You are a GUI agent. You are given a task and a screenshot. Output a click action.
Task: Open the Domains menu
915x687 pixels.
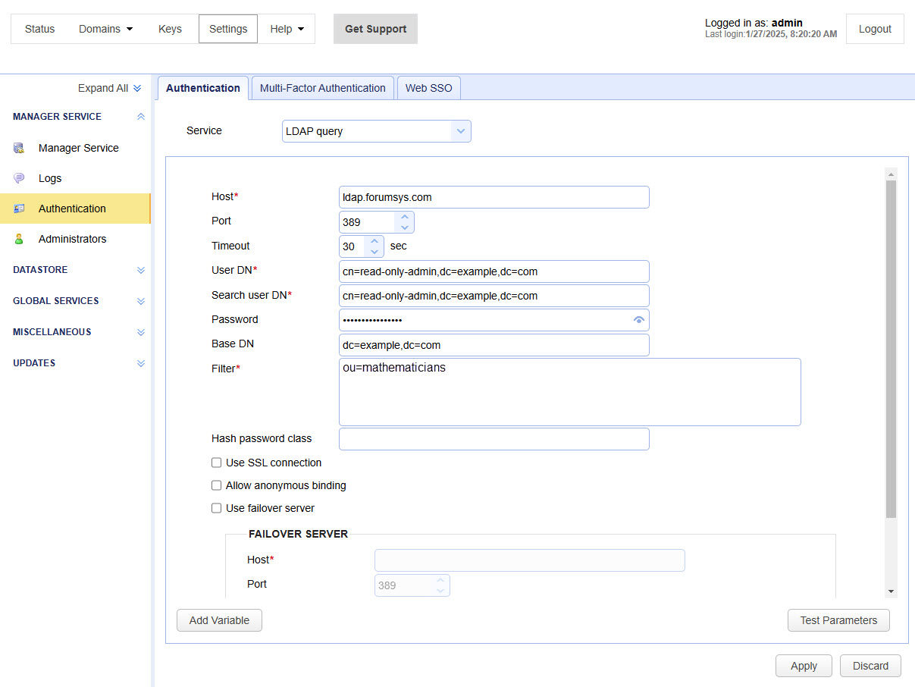105,29
